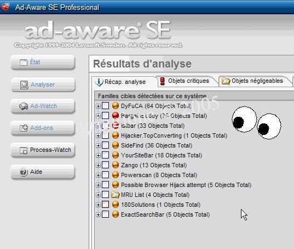Click the orange icon beside Zango
Image resolution: width=294 pixels, height=249 pixels.
coord(116,165)
